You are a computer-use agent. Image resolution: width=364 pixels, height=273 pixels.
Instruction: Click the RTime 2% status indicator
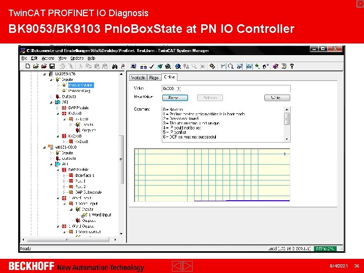(x=325, y=249)
